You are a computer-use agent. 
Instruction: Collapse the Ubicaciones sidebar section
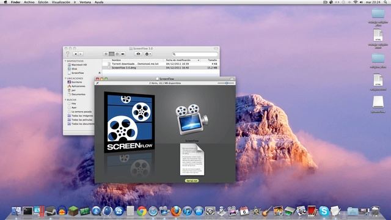pyautogui.click(x=65, y=78)
